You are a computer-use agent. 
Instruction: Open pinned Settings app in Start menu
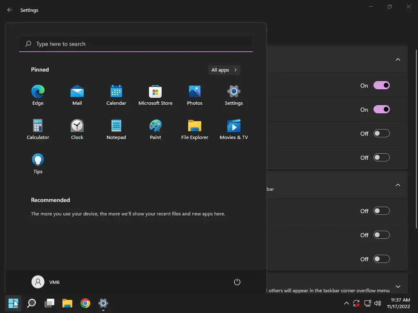[234, 95]
